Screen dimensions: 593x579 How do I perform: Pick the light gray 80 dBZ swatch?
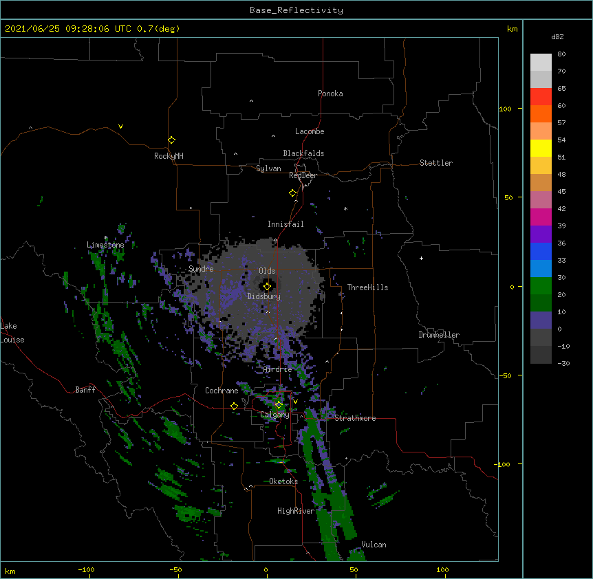(x=541, y=63)
